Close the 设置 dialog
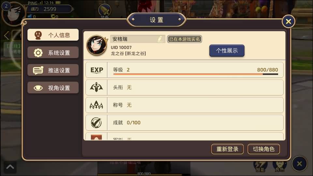Viewport: 313px width, 176px height. point(289,22)
